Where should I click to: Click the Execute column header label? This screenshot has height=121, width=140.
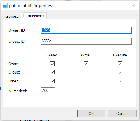click(x=120, y=55)
